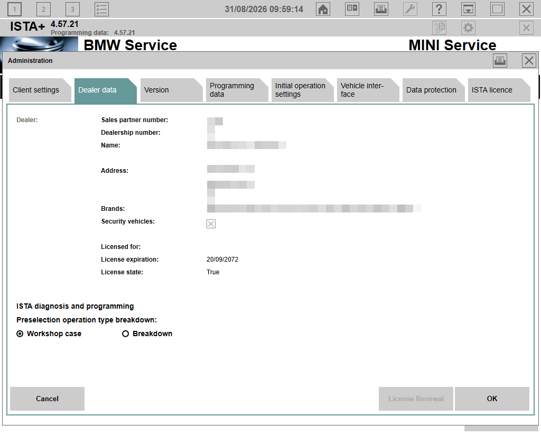Select the Breakdown radio button
This screenshot has height=435, width=541.
pos(126,334)
